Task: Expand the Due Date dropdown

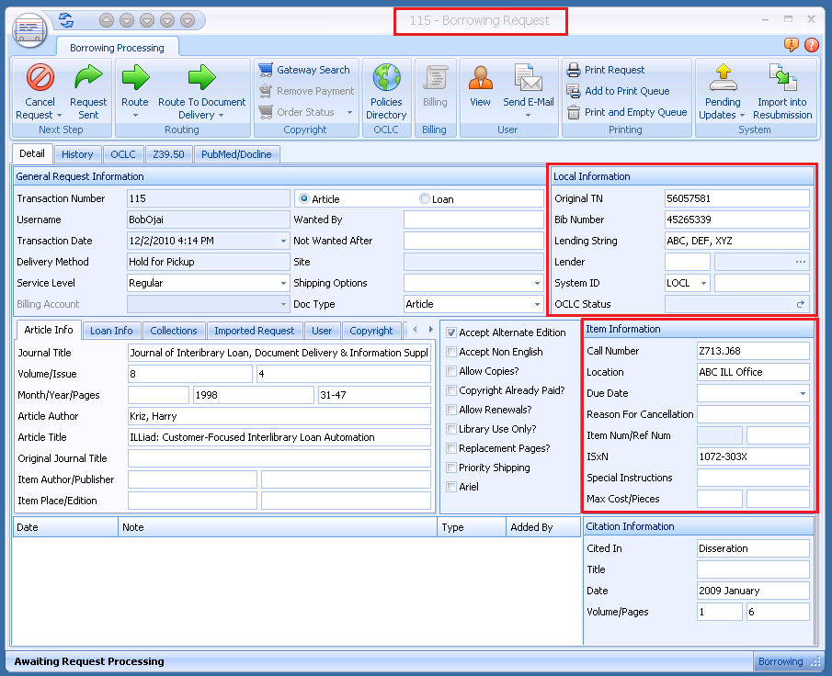Action: pos(803,394)
